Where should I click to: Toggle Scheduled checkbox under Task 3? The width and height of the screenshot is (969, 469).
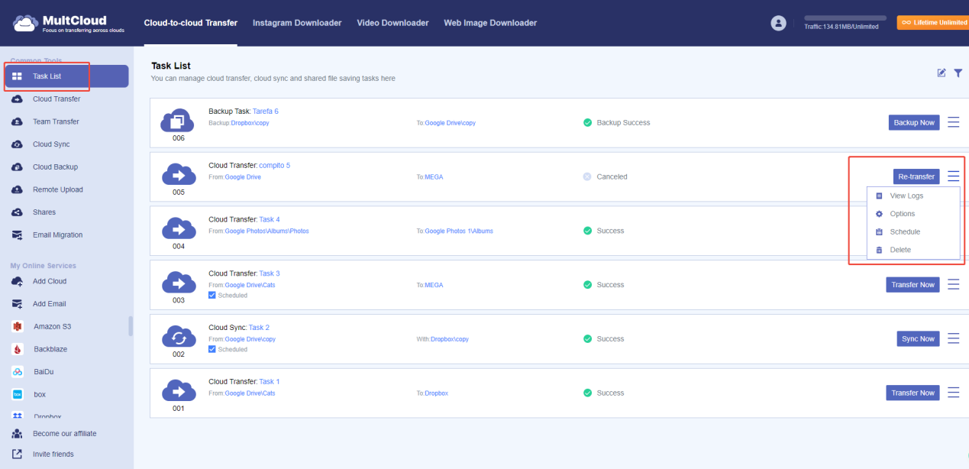212,295
